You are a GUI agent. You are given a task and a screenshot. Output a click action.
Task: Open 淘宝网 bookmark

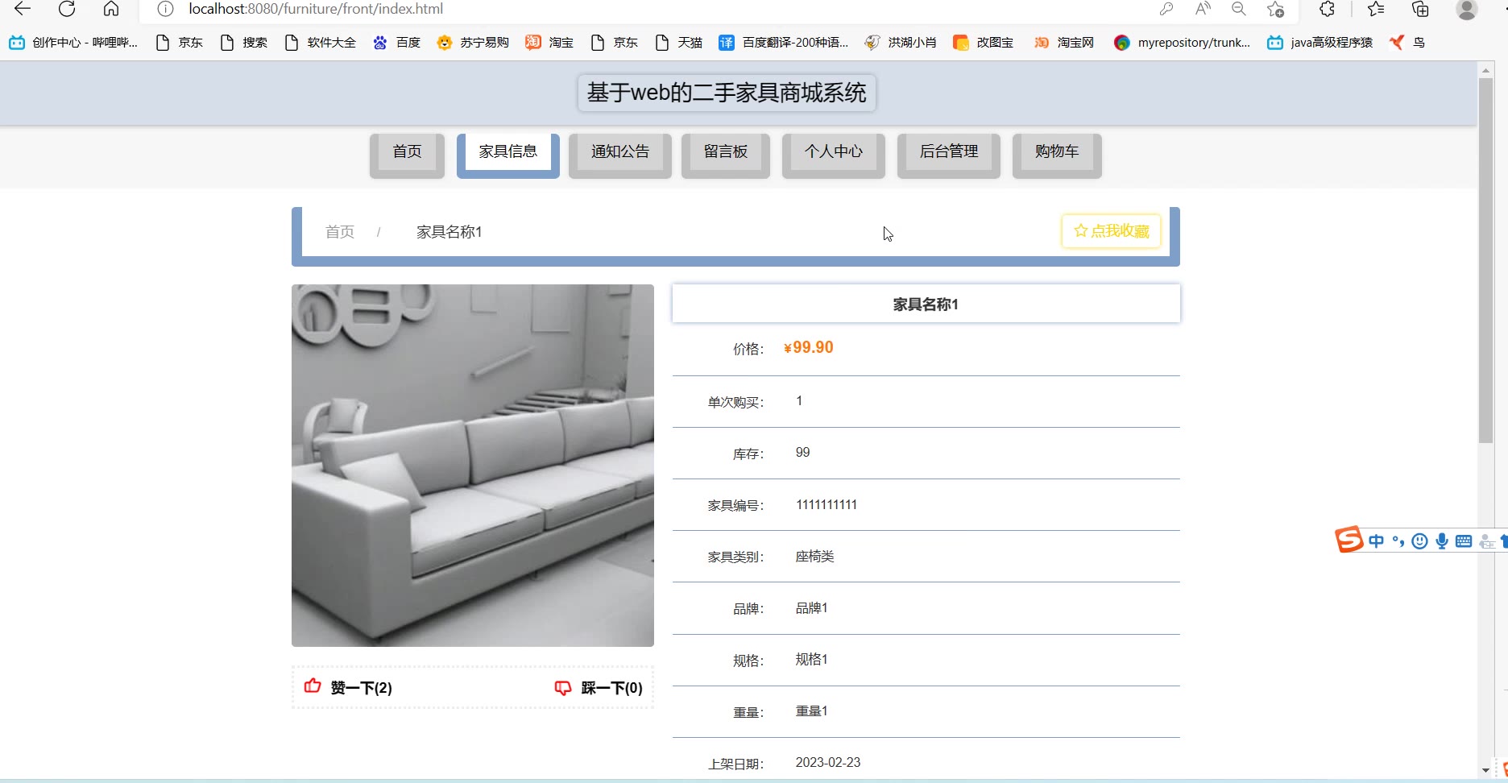(x=1064, y=43)
